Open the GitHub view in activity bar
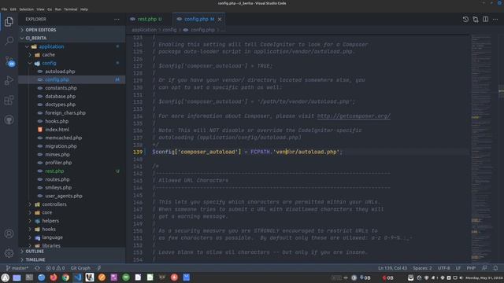Image resolution: width=504 pixels, height=283 pixels. (9, 119)
